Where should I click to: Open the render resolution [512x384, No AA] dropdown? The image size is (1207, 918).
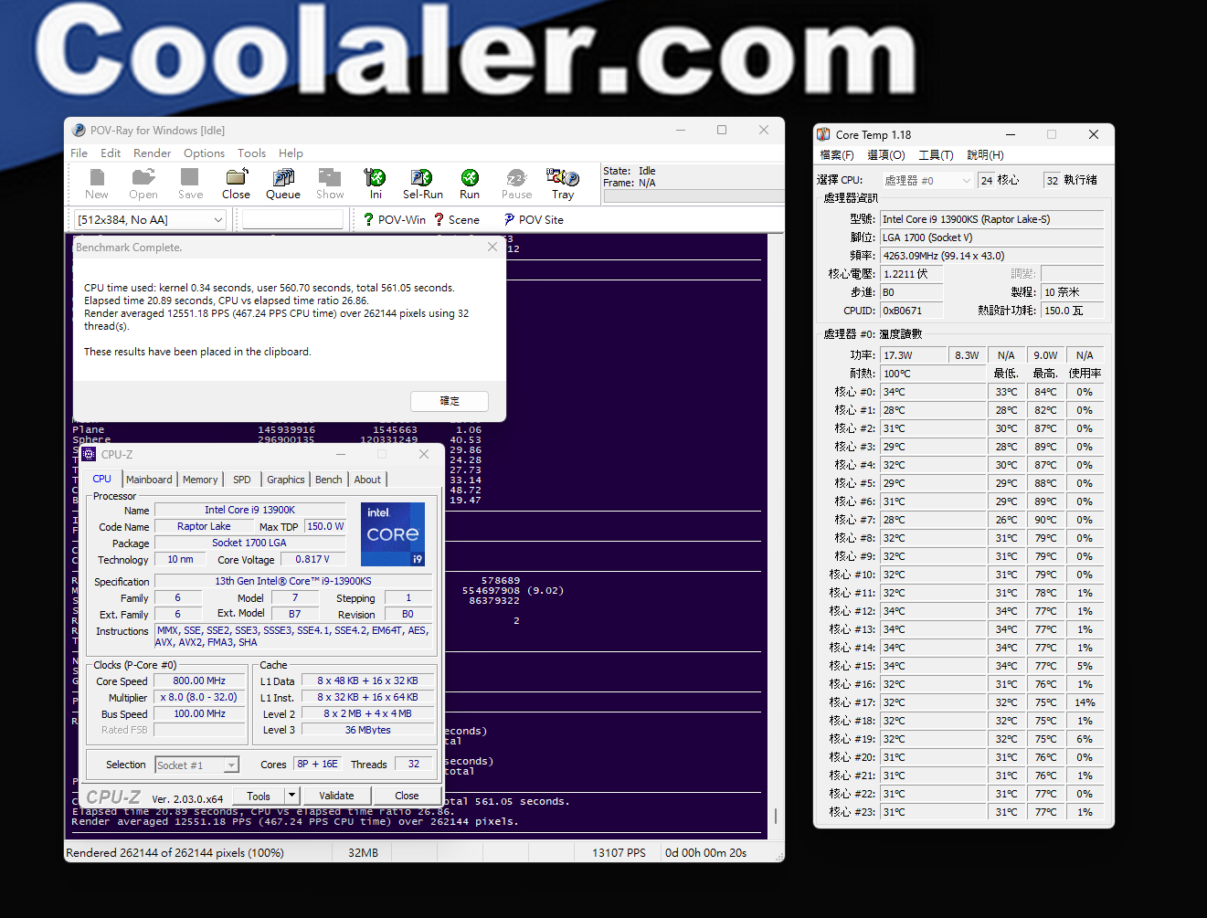click(150, 219)
